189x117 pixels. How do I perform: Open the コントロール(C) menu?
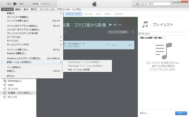[47, 9]
